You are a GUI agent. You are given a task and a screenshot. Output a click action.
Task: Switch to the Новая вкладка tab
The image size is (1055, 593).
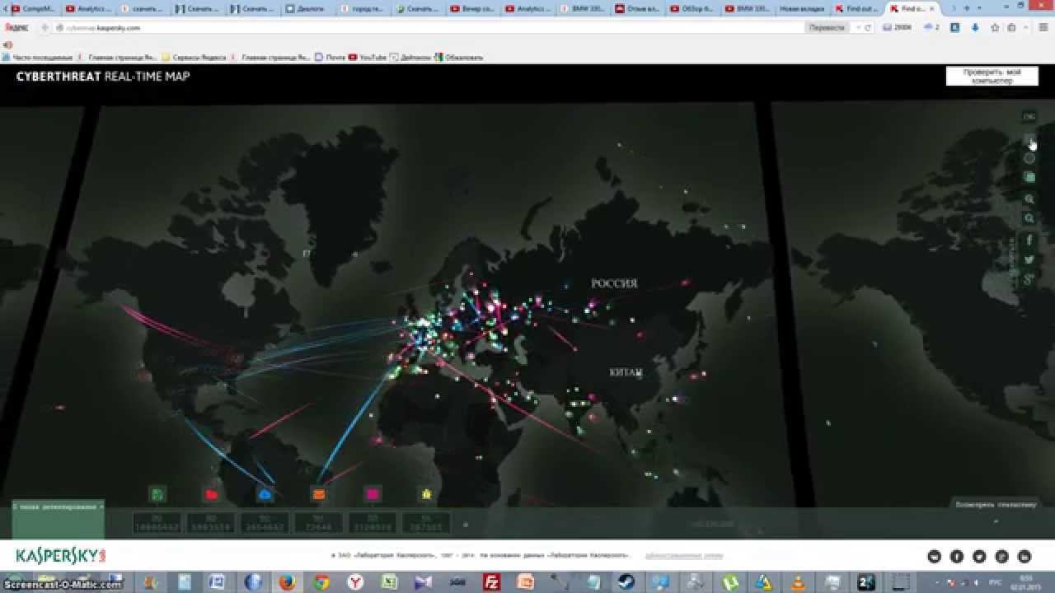(x=801, y=8)
